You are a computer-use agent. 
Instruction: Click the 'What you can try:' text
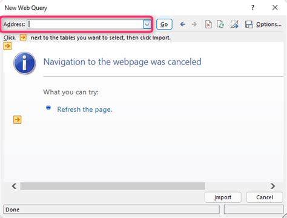71,92
